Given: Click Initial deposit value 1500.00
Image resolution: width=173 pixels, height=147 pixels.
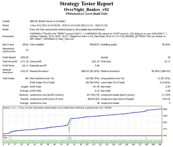Looking at the screenshot, I should point(24,57).
